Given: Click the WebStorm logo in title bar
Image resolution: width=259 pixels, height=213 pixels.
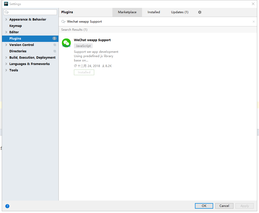Looking at the screenshot, I should click(6, 4).
